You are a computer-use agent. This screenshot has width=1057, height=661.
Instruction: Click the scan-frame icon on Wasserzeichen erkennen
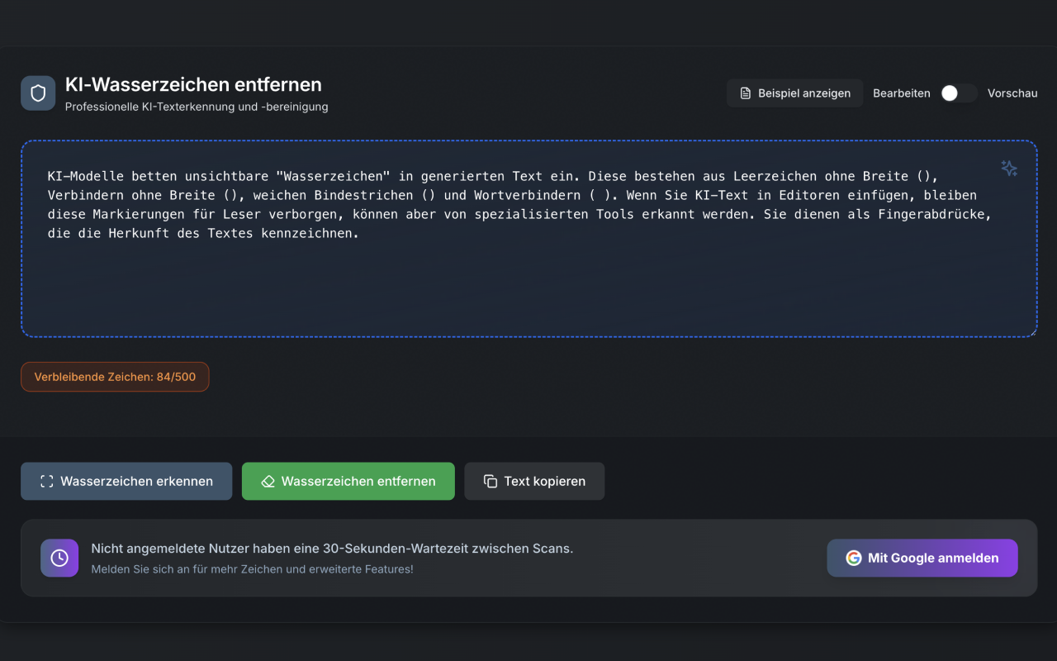tap(46, 482)
